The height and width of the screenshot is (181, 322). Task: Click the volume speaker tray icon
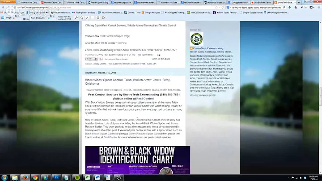pos(301,178)
